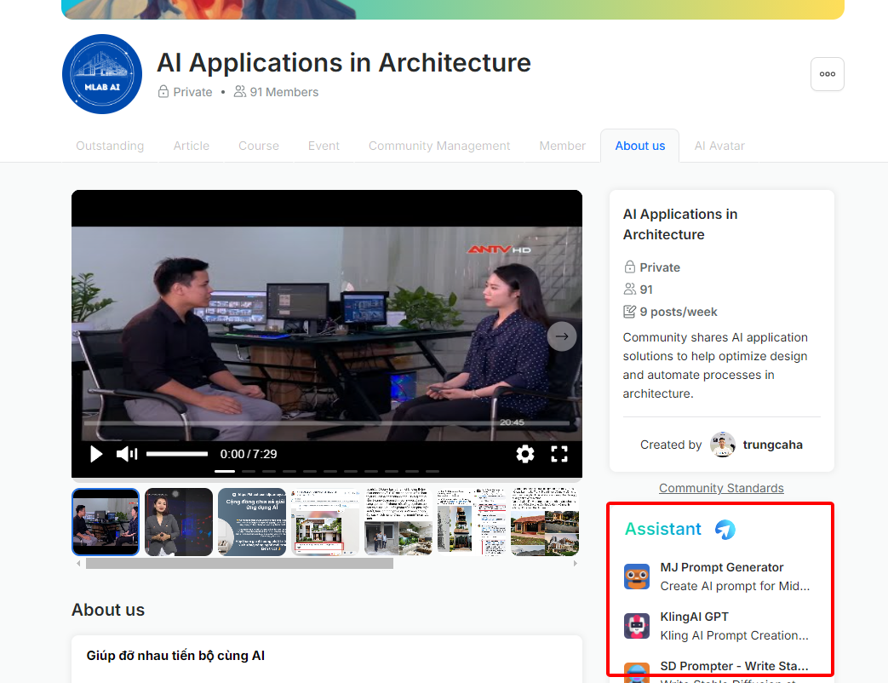This screenshot has height=683, width=888.
Task: View trungcaha creator profile
Action: click(x=771, y=445)
